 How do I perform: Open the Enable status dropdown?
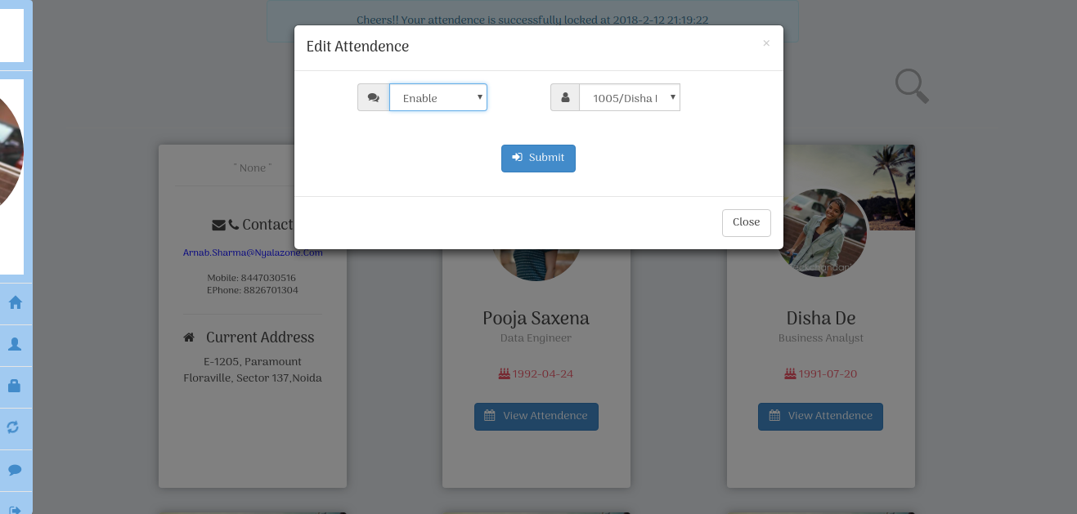tap(438, 97)
